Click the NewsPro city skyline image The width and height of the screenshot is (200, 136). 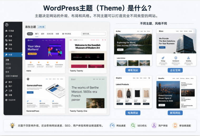tap(168, 95)
